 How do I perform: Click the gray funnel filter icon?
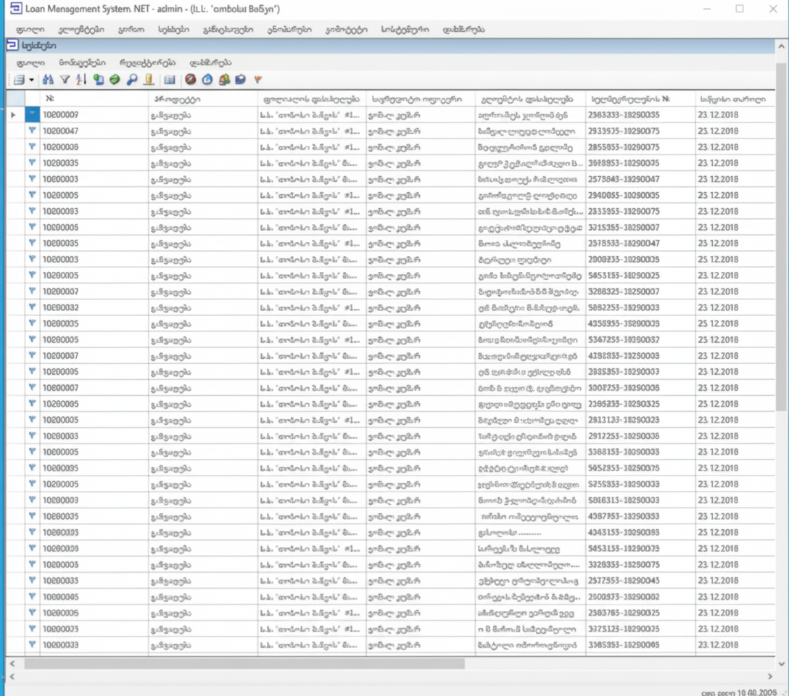coord(65,80)
